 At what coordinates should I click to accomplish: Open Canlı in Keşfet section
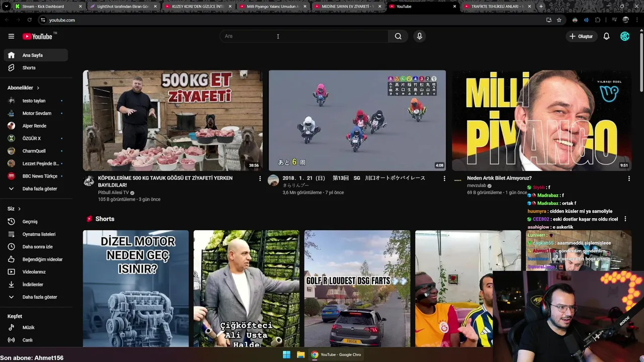tap(36, 340)
